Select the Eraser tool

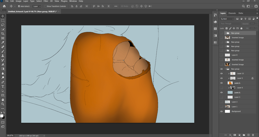[x=3, y=64]
